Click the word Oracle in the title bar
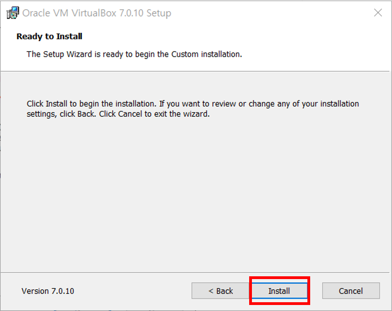This screenshot has height=311, width=392. [36, 13]
